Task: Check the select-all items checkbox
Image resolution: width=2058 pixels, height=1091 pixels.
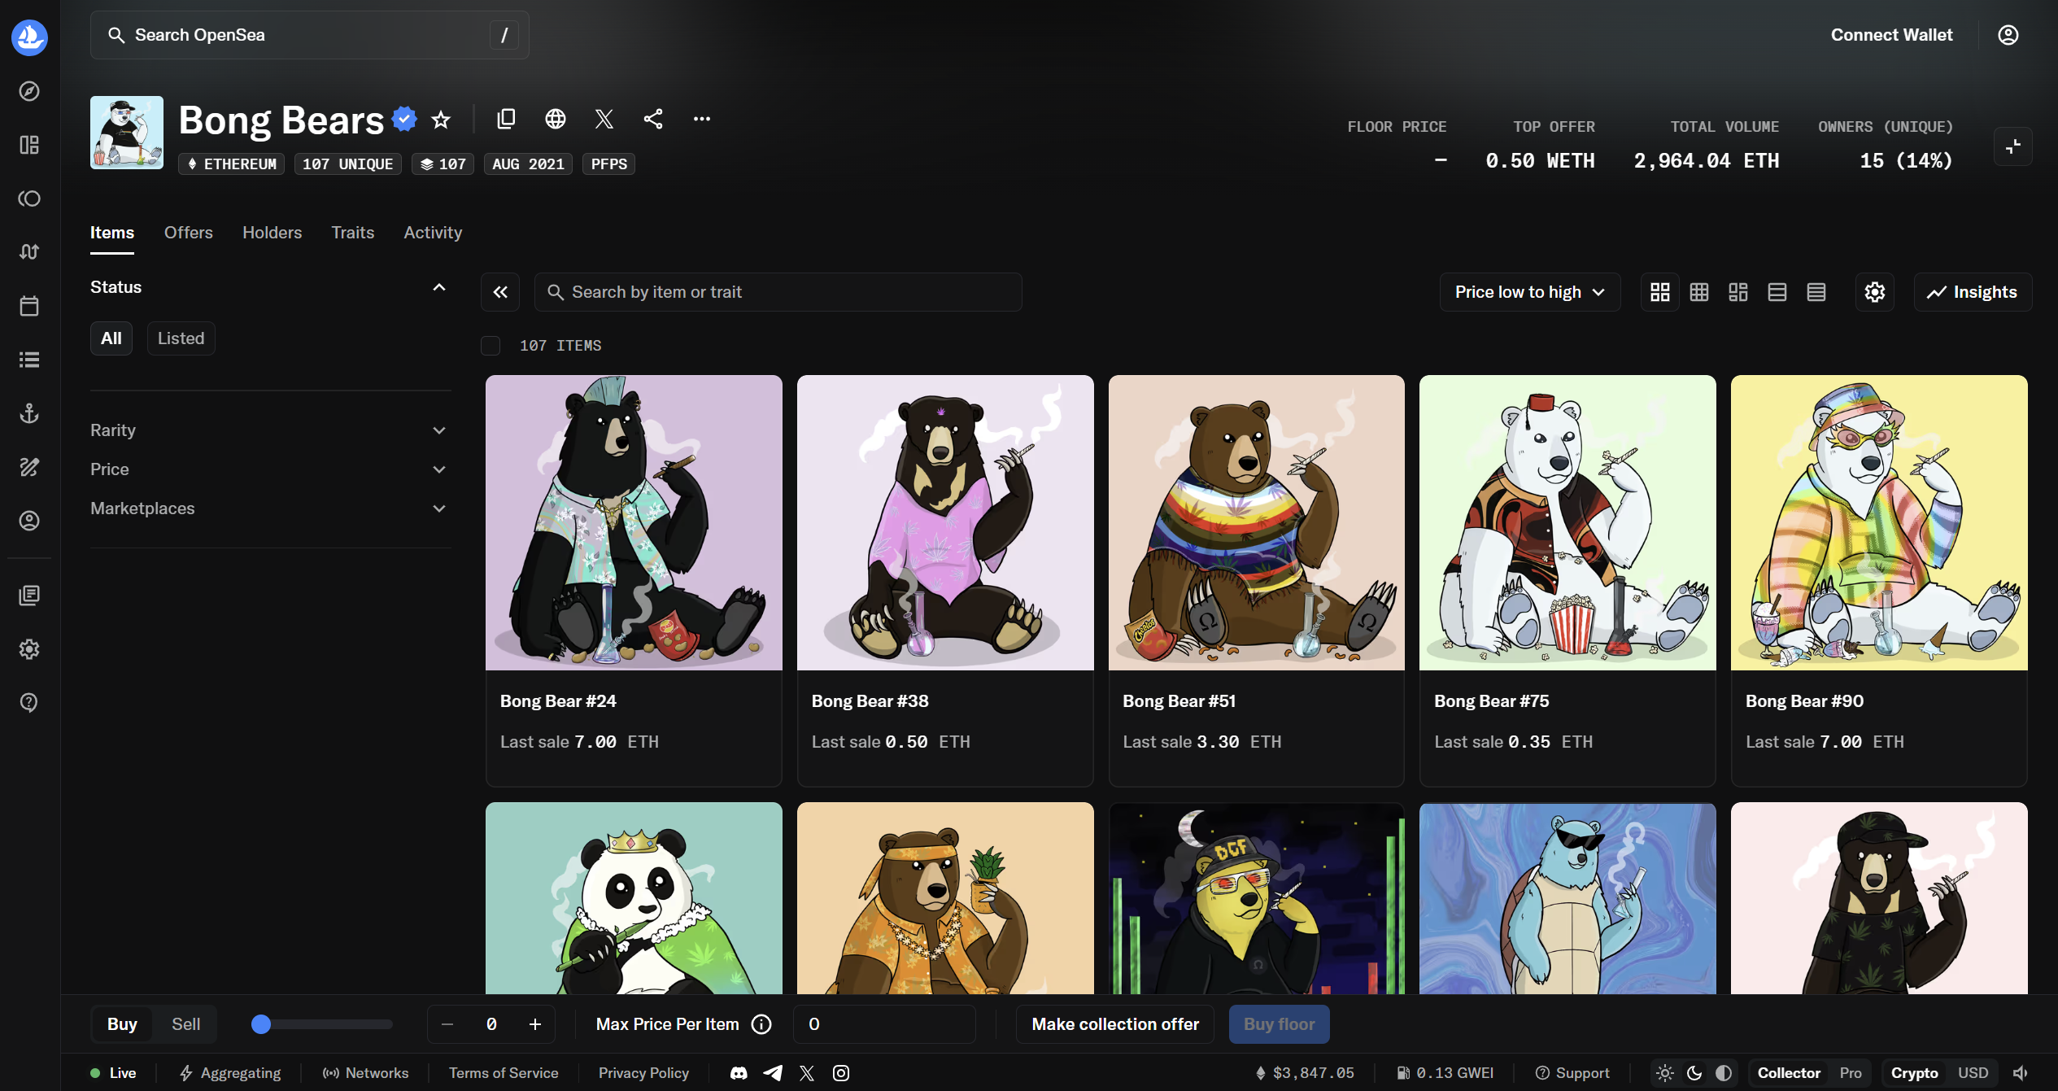Action: 491,346
